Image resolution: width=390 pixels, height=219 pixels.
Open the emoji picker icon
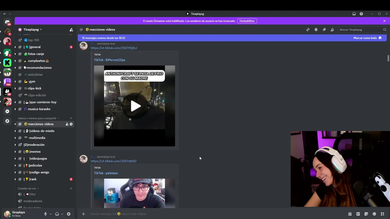[x=374, y=214]
